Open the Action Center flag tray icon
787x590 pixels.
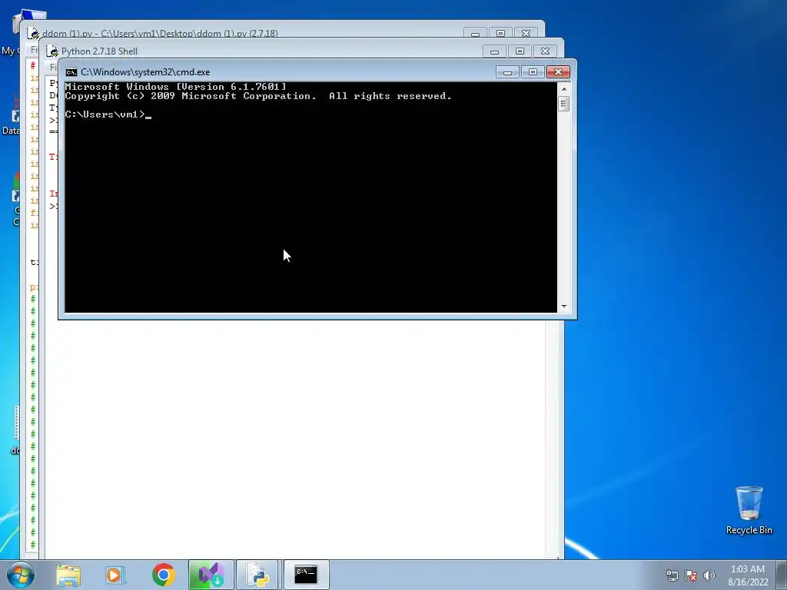(691, 575)
